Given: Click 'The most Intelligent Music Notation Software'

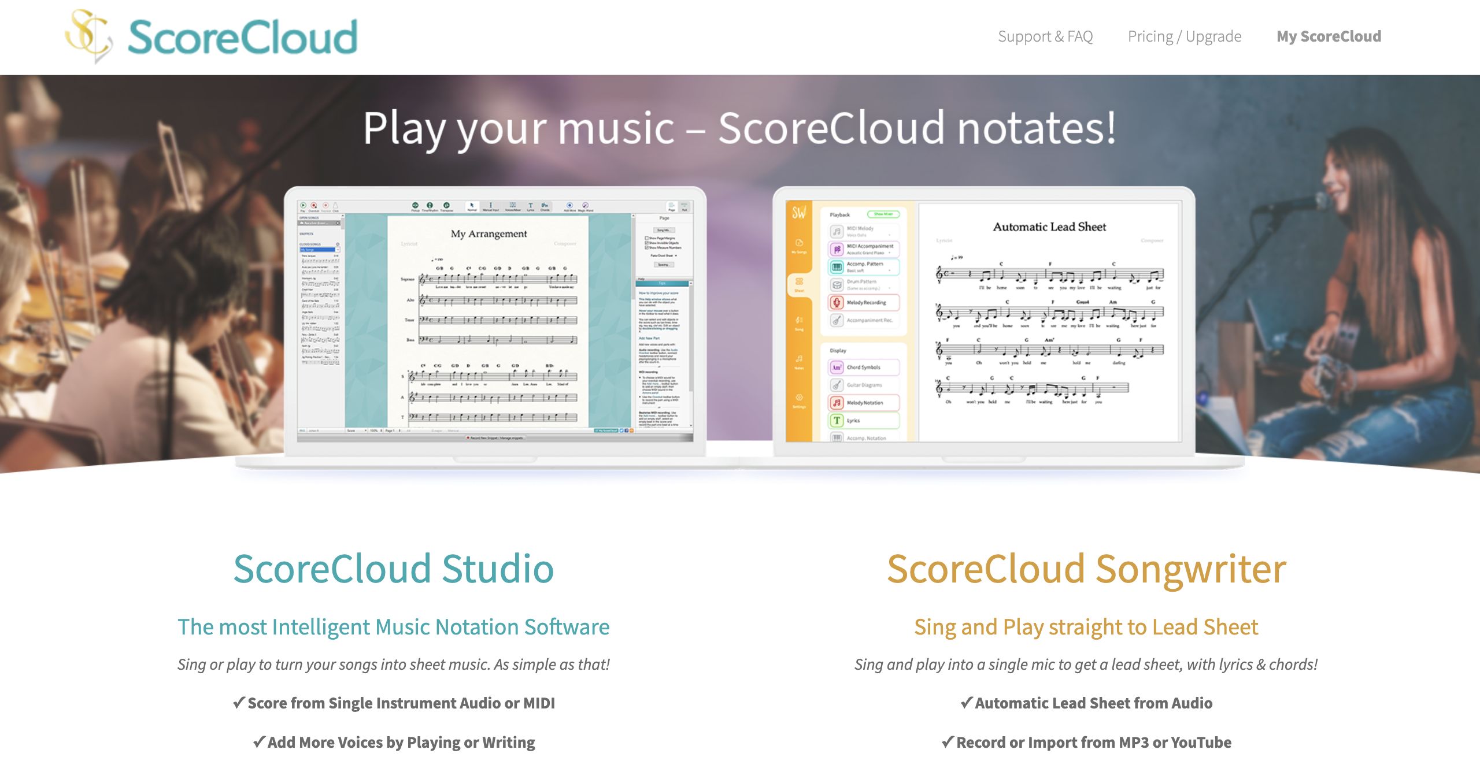Looking at the screenshot, I should 394,627.
